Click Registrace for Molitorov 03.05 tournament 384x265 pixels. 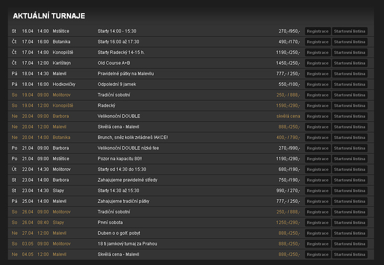click(x=318, y=244)
